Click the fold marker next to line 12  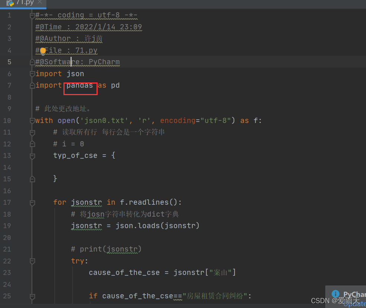click(32, 144)
